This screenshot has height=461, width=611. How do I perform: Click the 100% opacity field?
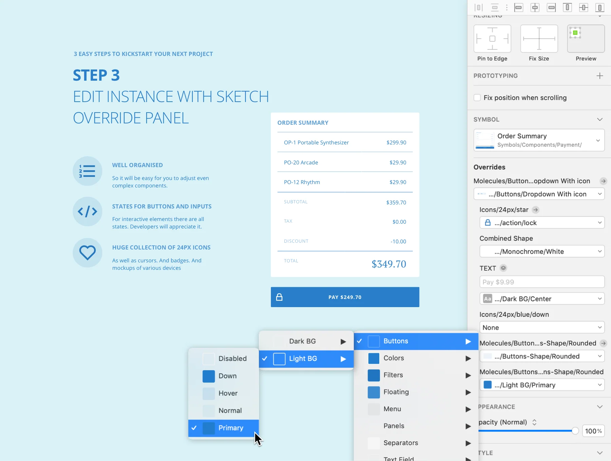pos(593,431)
